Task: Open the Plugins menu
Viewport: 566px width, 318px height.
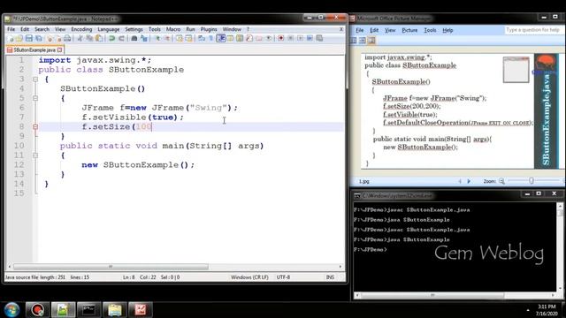Action: [x=209, y=29]
